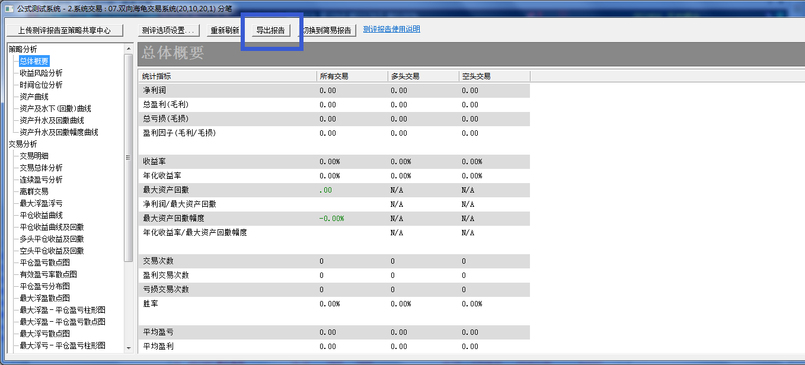Open the 测评报告使用说明 link
This screenshot has height=365, width=805.
coord(391,29)
